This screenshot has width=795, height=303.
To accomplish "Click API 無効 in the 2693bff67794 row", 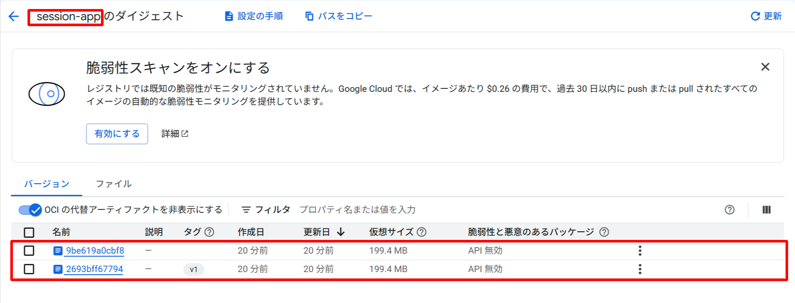I will [x=485, y=269].
